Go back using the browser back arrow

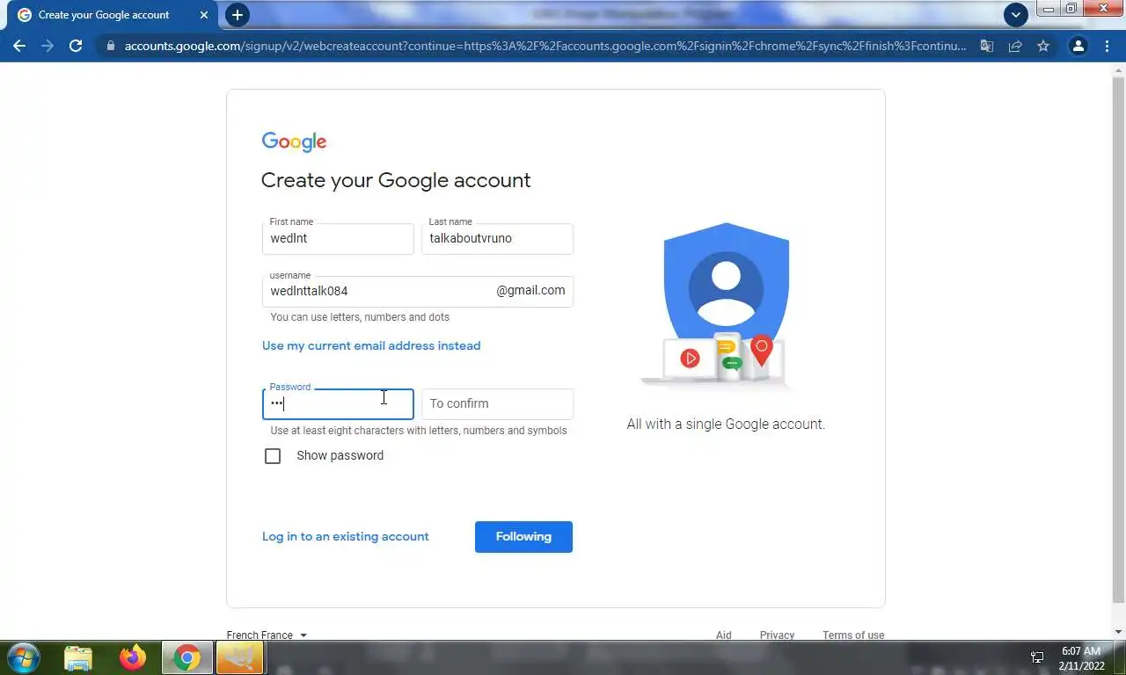[x=19, y=46]
